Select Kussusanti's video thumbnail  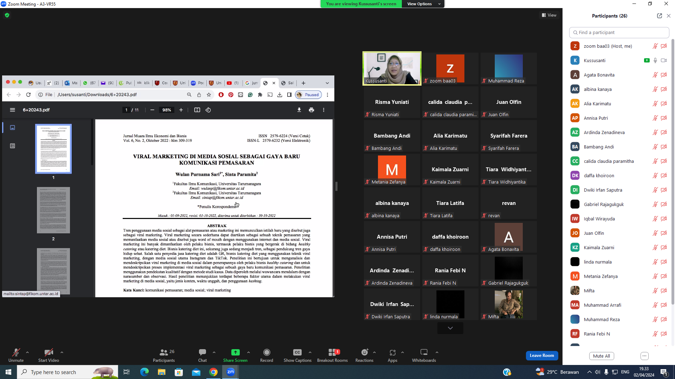click(x=392, y=68)
